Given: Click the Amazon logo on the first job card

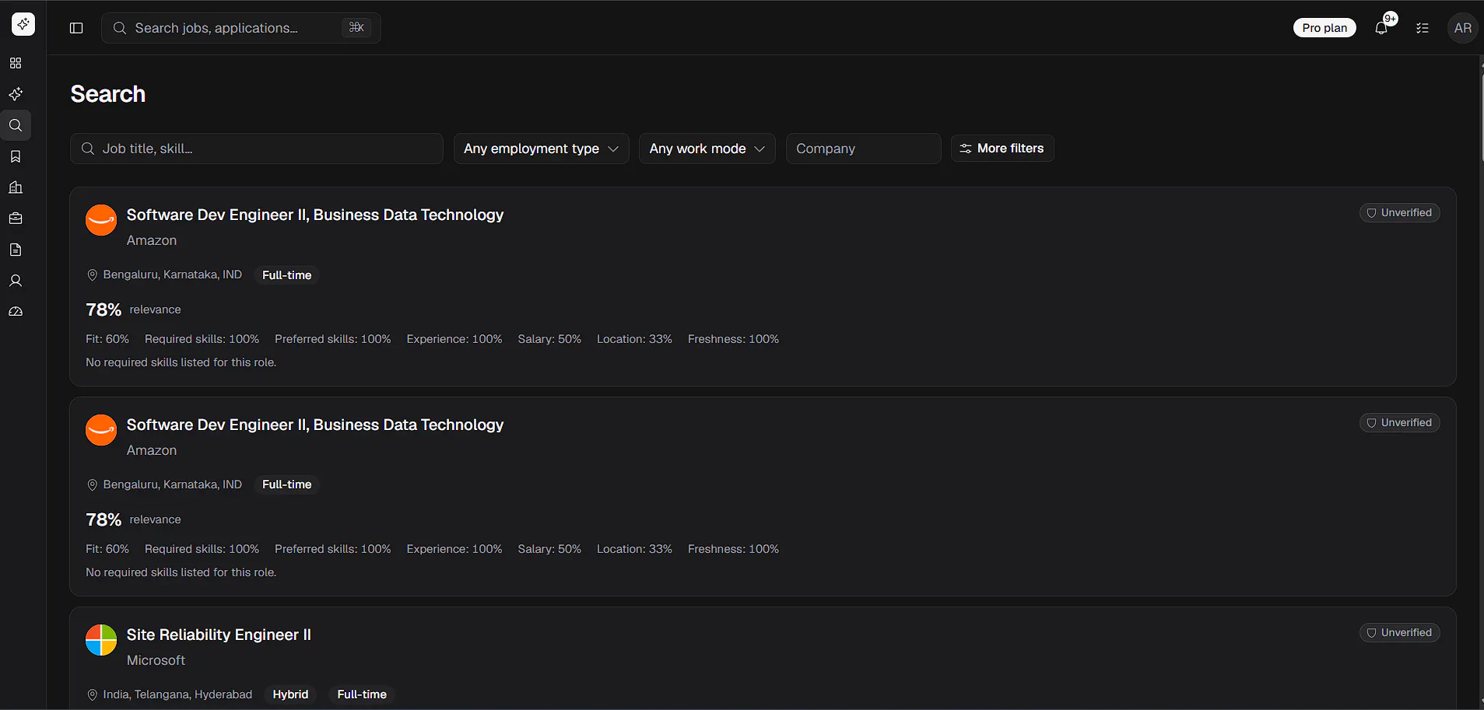Looking at the screenshot, I should tap(101, 220).
